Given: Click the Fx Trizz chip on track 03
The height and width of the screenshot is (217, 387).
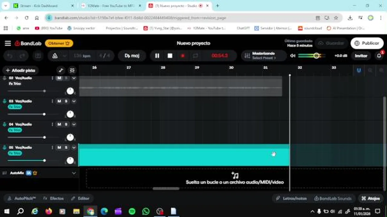Looking at the screenshot, I should (x=15, y=107).
